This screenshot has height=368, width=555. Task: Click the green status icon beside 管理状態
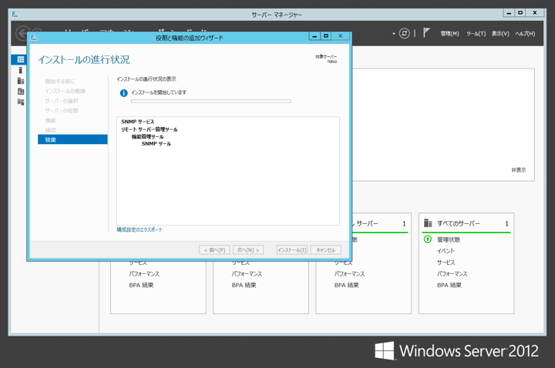click(428, 239)
